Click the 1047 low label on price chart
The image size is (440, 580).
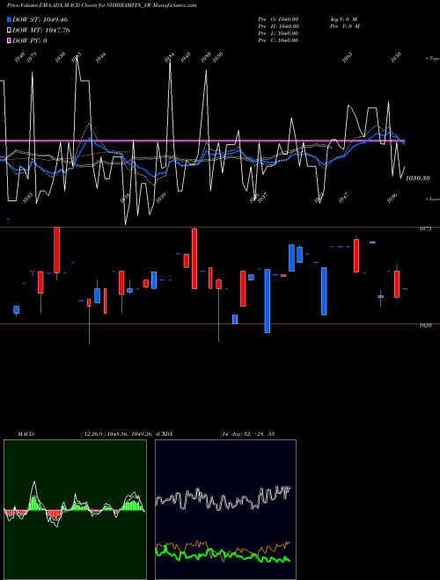343,198
